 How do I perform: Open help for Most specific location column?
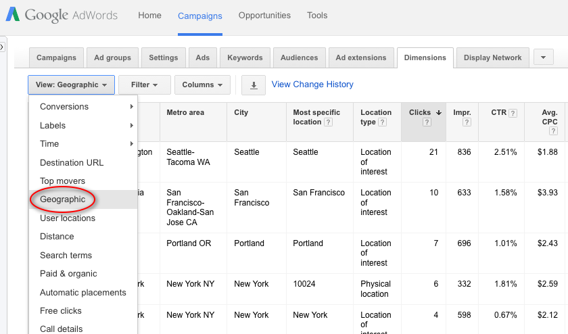tap(328, 122)
